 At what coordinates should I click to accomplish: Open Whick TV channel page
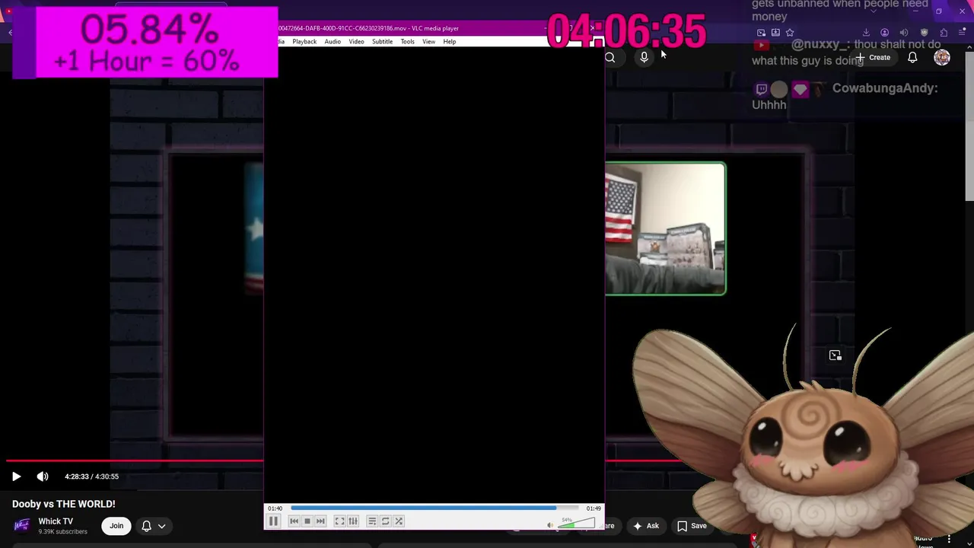point(56,521)
